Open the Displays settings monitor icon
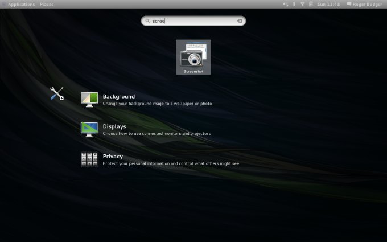The width and height of the screenshot is (387, 242). [89, 129]
